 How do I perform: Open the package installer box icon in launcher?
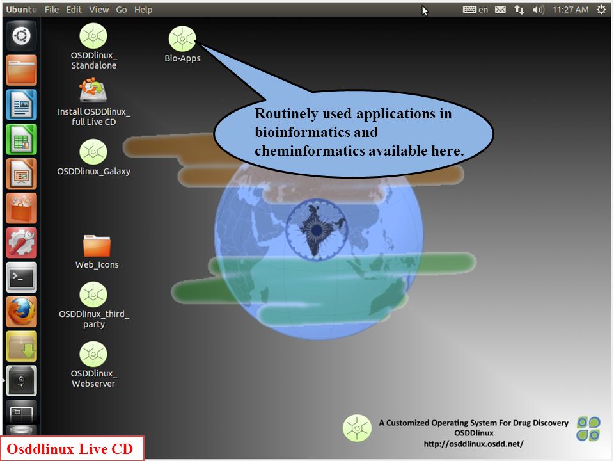[x=21, y=346]
